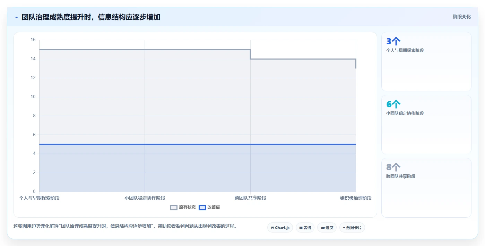This screenshot has width=485, height=246.
Task: Click the 3个 number in first card
Action: (x=393, y=42)
